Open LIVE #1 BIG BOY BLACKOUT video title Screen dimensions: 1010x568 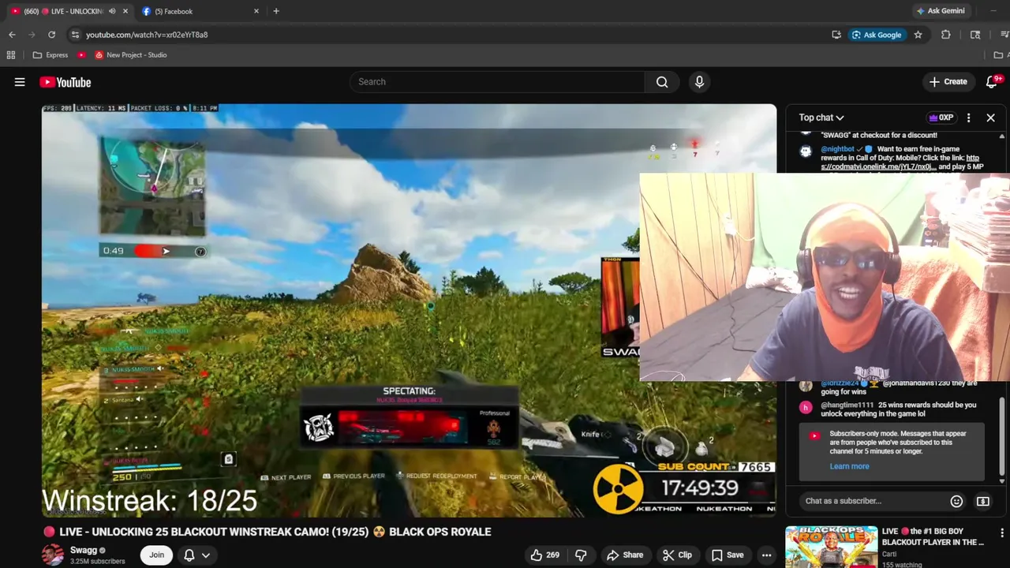933,536
